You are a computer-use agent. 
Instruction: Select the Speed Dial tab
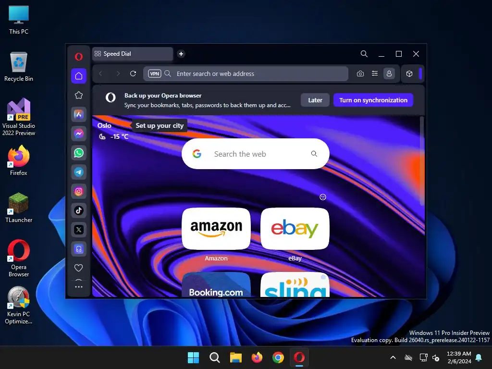click(x=133, y=54)
